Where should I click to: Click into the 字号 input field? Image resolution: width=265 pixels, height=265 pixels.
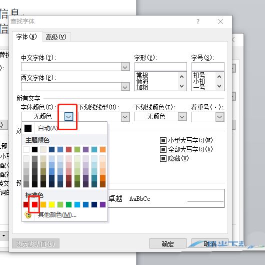(x=208, y=67)
